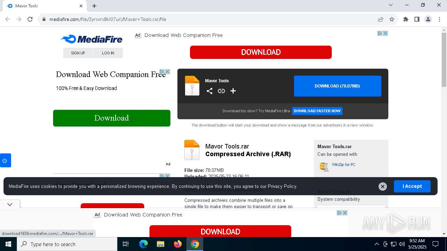Viewport: 447px width, 251px height.
Task: Open AdChoices info on top banner ad
Action: [x=380, y=33]
